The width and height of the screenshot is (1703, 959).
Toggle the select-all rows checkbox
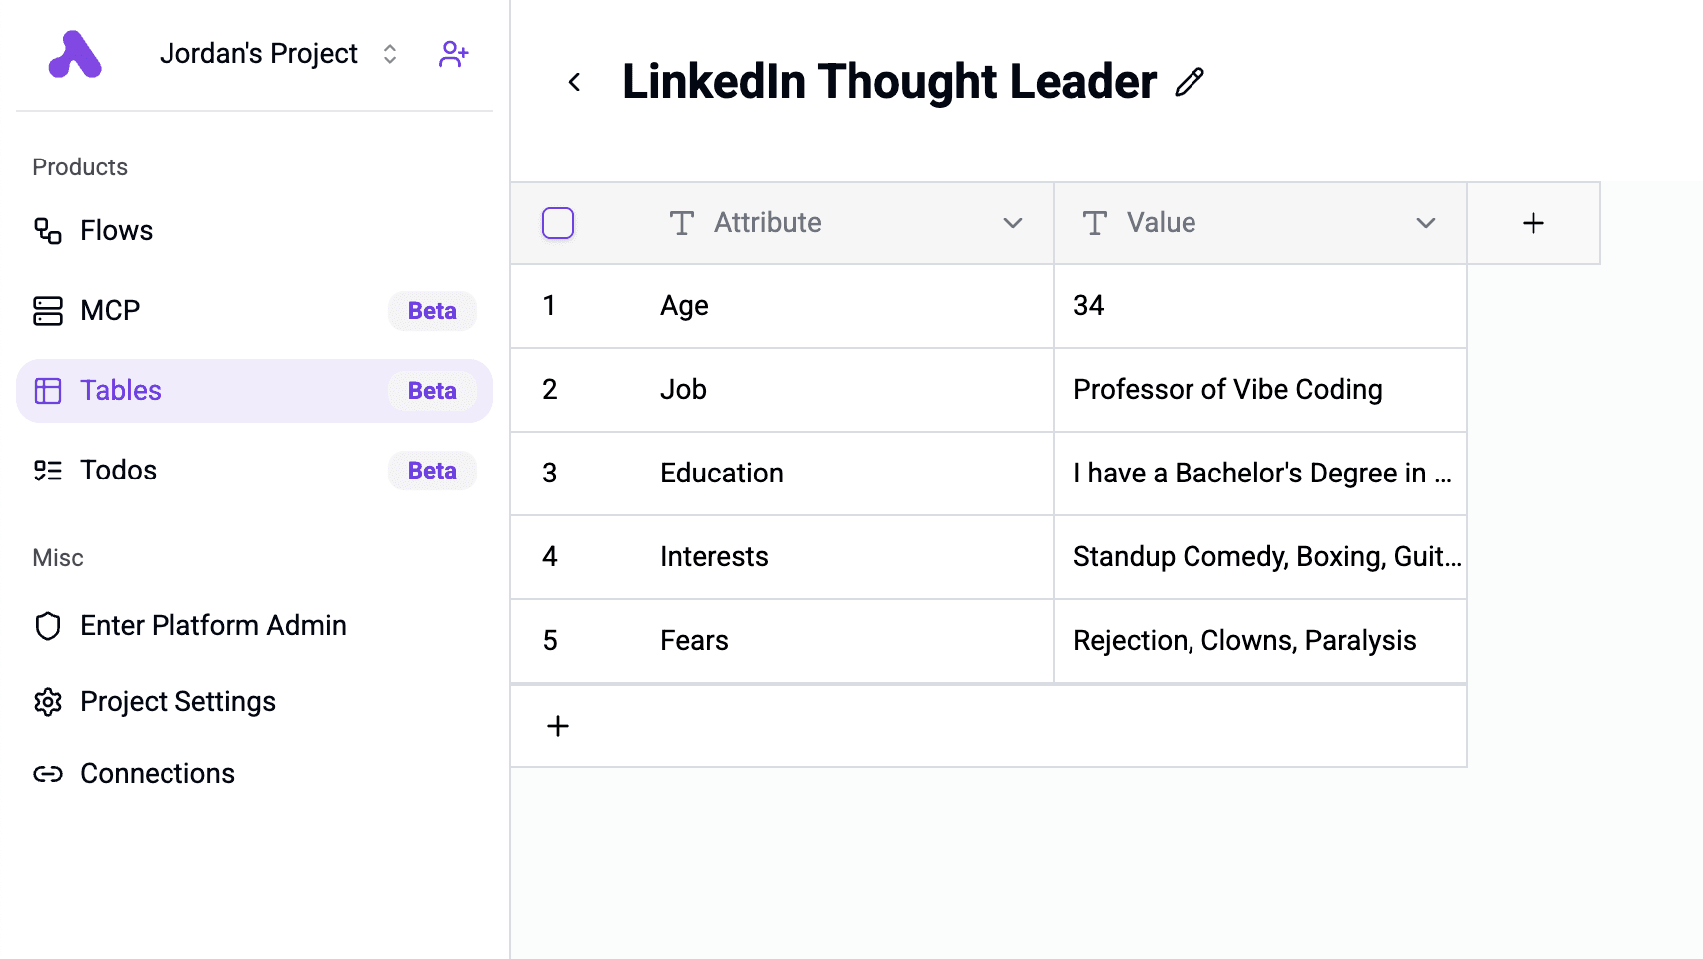coord(558,223)
